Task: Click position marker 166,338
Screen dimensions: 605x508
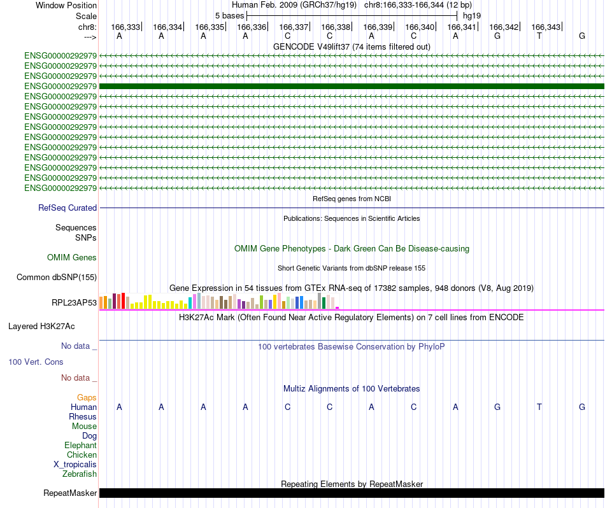Action: tap(336, 27)
